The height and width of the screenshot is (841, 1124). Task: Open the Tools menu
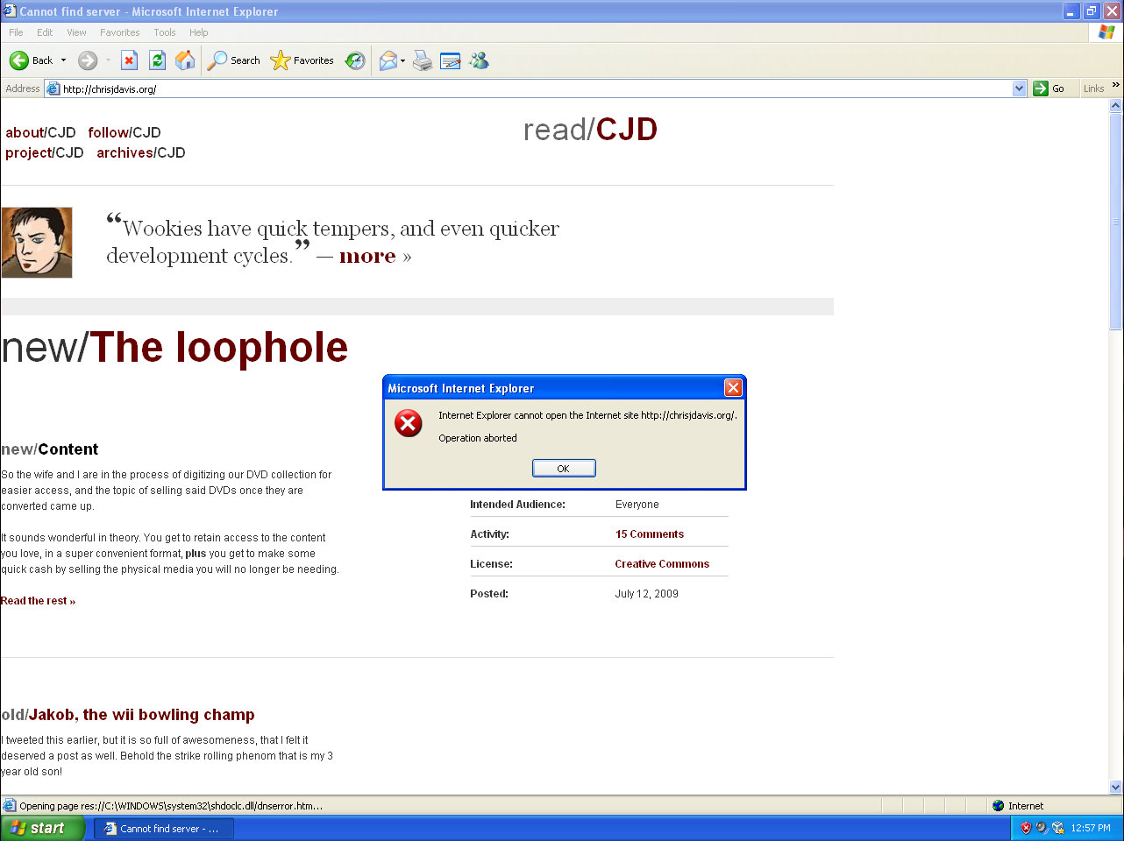[164, 32]
